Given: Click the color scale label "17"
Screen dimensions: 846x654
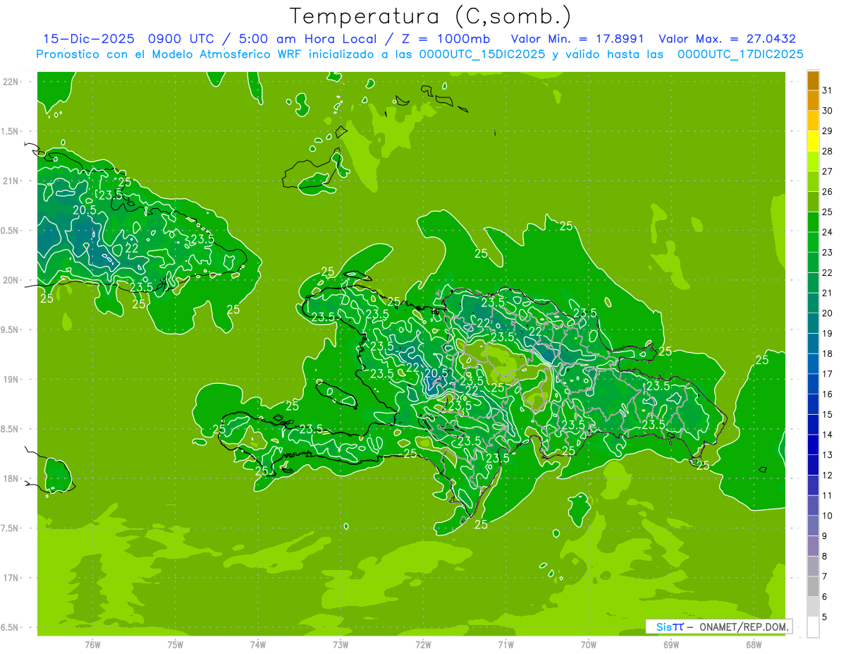Looking at the screenshot, I should pos(827,374).
